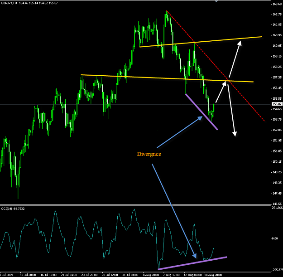Select the orange Divergnce text label

pos(149,154)
